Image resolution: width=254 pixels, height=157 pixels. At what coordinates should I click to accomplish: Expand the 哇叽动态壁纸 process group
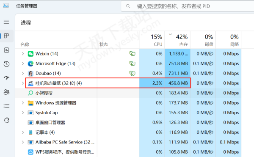pyautogui.click(x=23, y=83)
